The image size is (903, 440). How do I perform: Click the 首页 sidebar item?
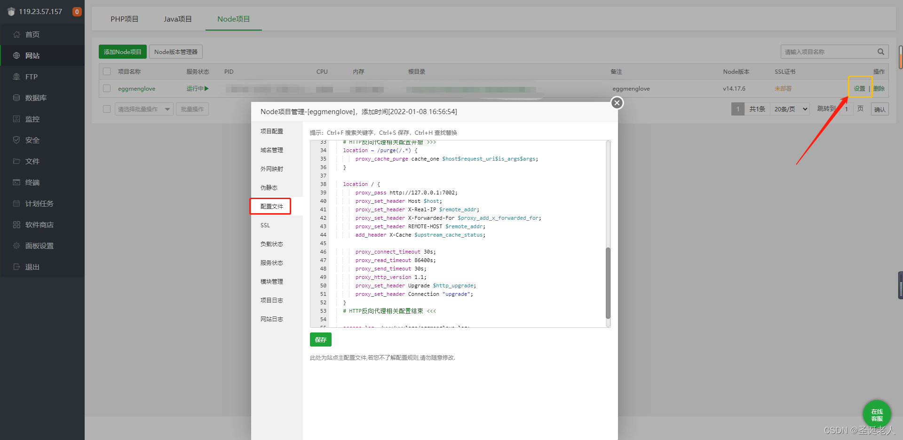(42, 34)
